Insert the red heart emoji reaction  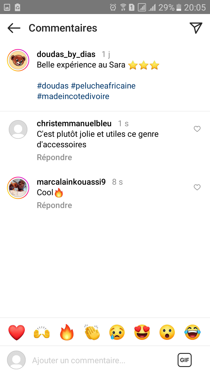17,333
